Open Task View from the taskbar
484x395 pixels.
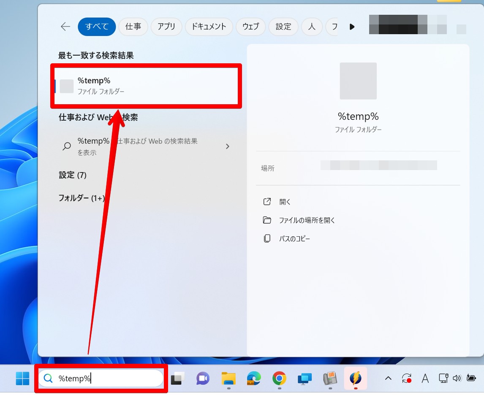177,379
